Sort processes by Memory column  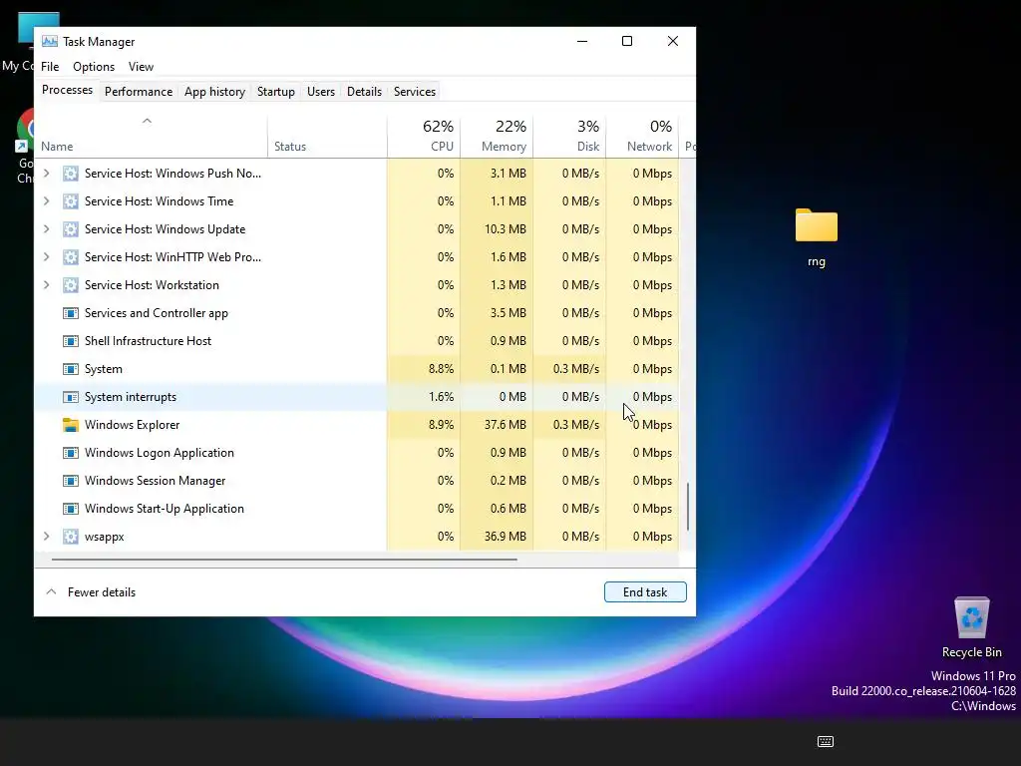(497, 137)
